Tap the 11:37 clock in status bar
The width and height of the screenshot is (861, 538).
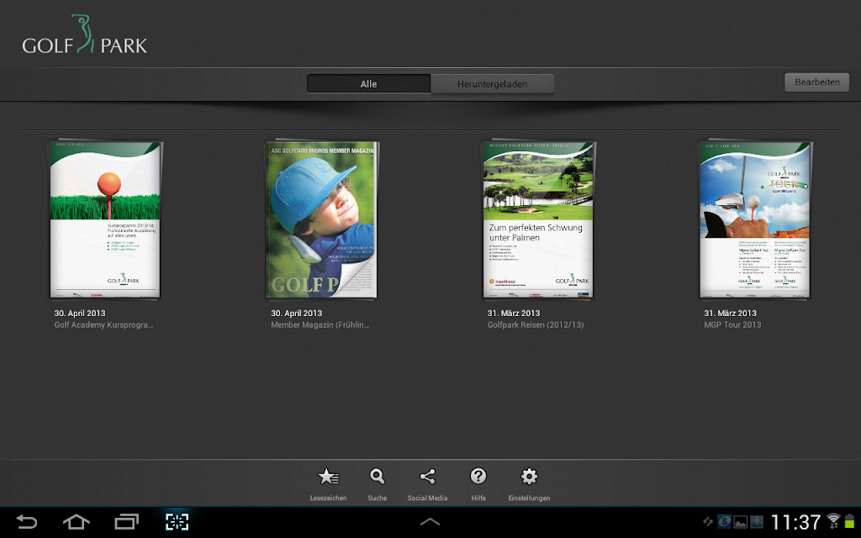pos(795,522)
